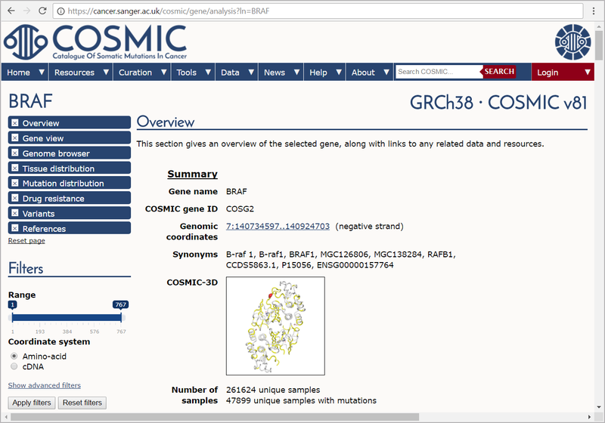Reload the page using the refresh icon
This screenshot has width=605, height=423.
click(x=42, y=11)
